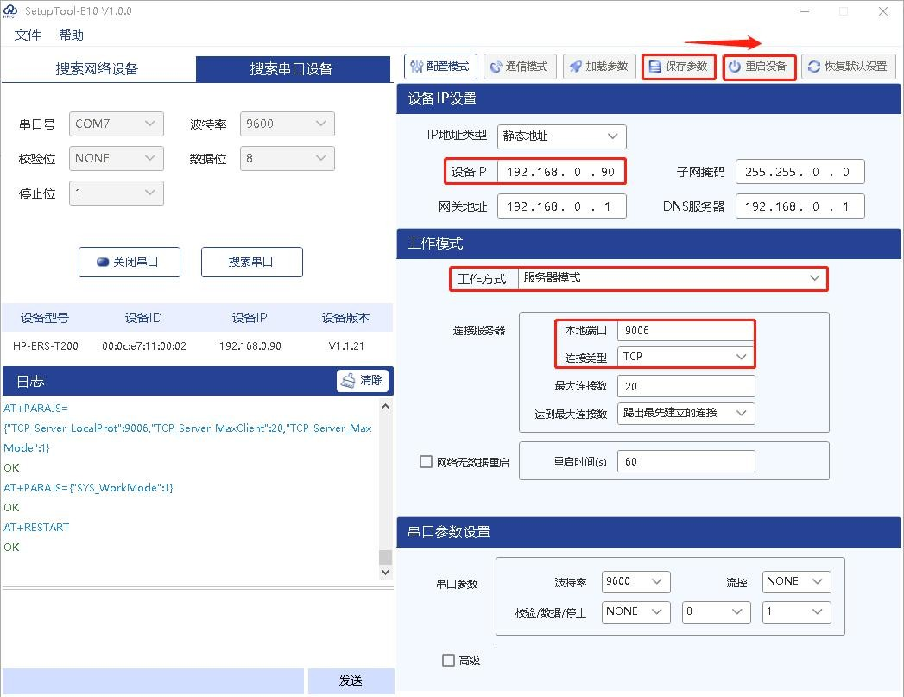Open the 数据位 8 dropdown

(288, 159)
